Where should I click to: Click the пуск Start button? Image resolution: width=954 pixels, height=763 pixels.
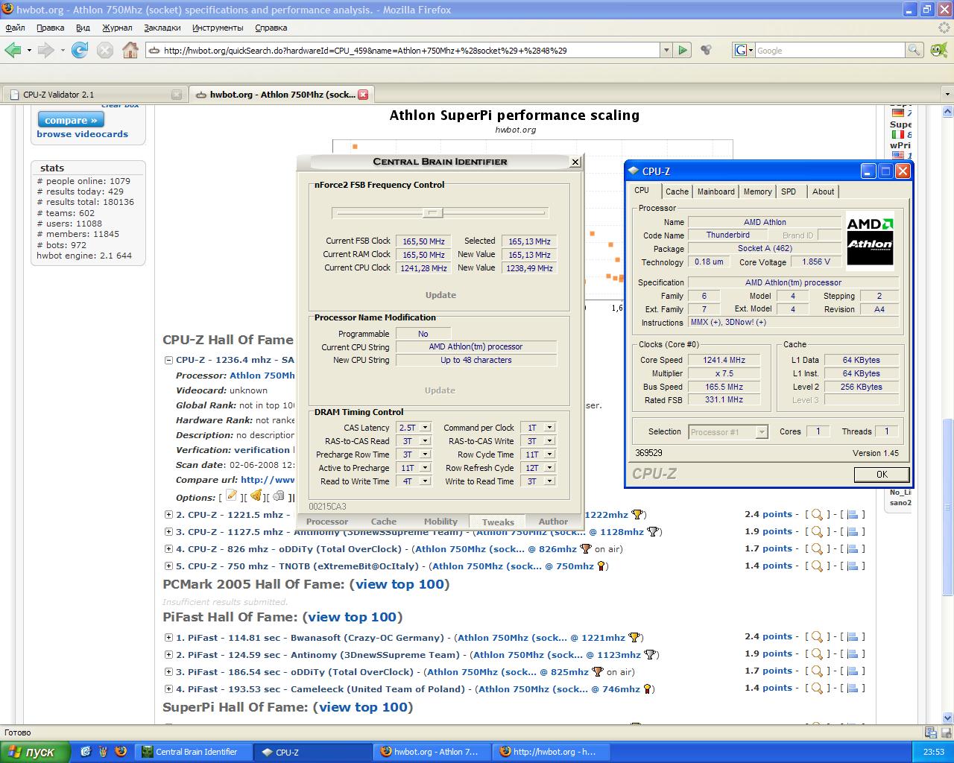click(x=35, y=752)
